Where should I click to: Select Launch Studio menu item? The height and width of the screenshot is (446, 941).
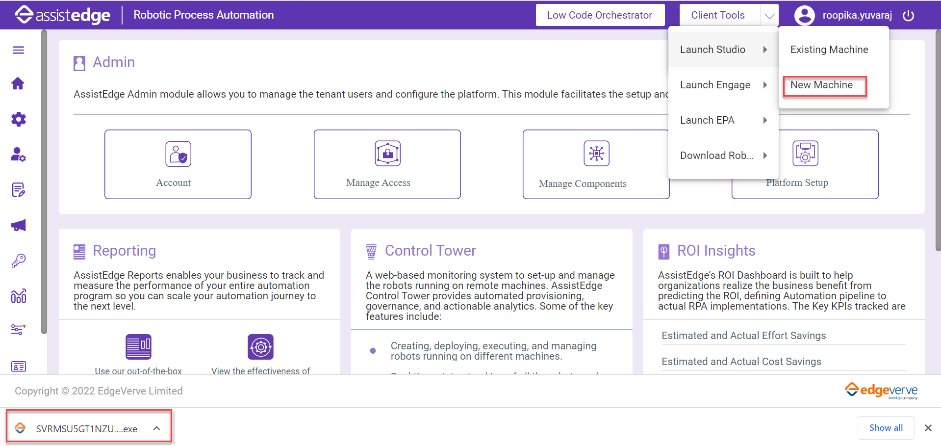[723, 50]
